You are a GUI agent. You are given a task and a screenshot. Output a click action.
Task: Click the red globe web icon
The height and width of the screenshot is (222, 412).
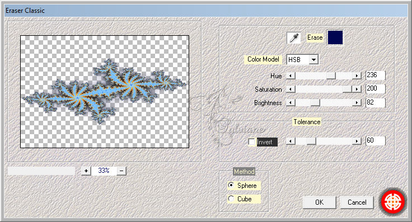[393, 202]
